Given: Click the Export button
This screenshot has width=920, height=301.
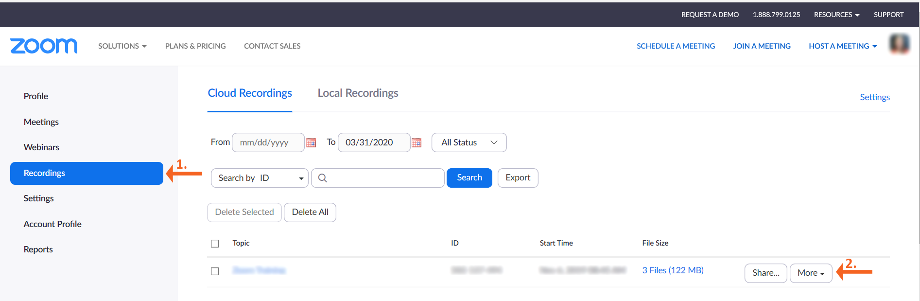Looking at the screenshot, I should 518,178.
